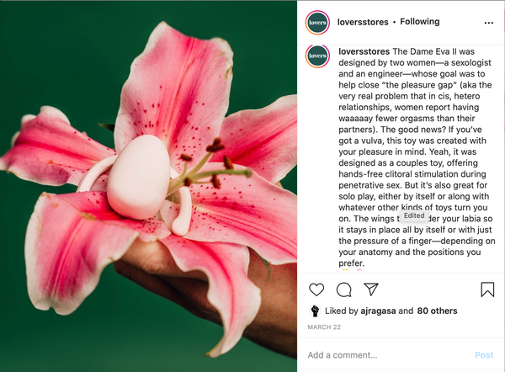The image size is (505, 372).
Task: Open the ajragasa profile link
Action: tap(378, 311)
